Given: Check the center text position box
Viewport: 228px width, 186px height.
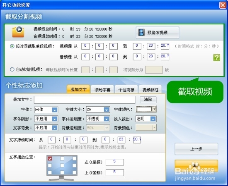Looking at the screenshot, I should 62,165.
